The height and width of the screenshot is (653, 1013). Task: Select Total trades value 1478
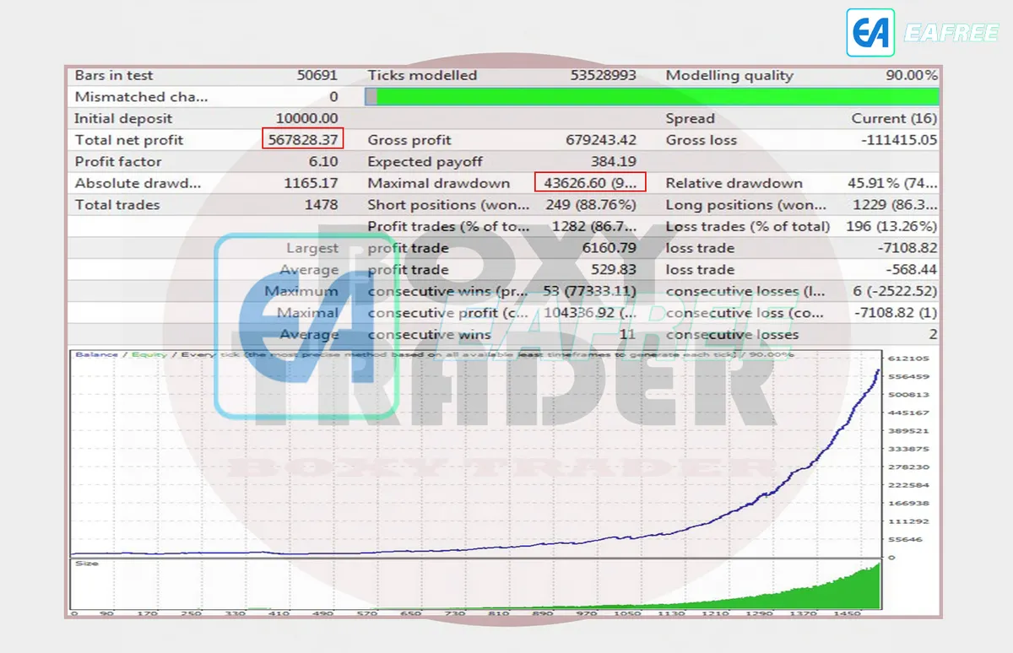coord(321,205)
